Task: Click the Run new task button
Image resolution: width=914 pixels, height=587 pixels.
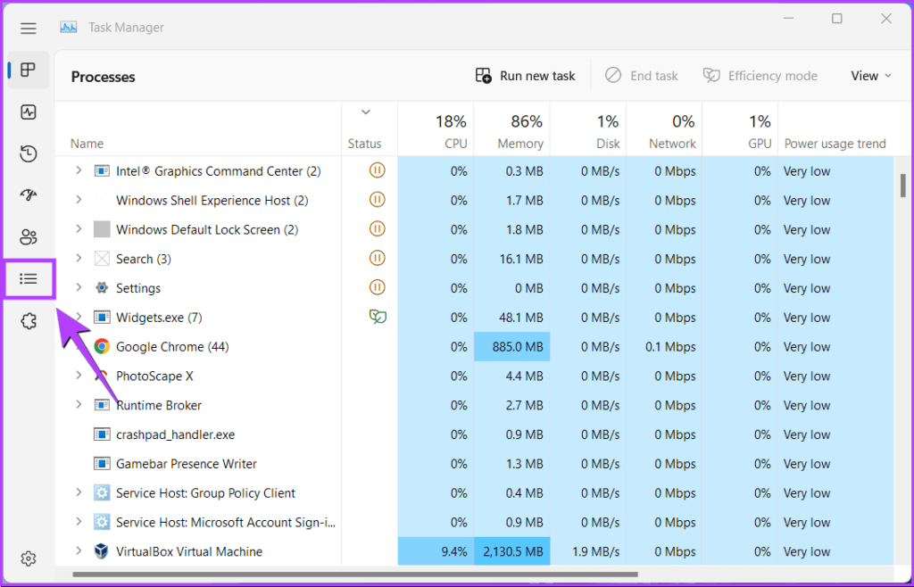Action: pos(525,75)
